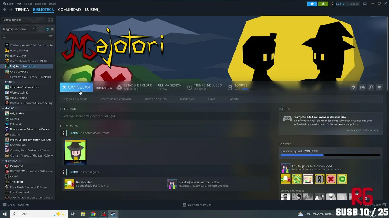Open the Windows Start menu

[x=5, y=214]
